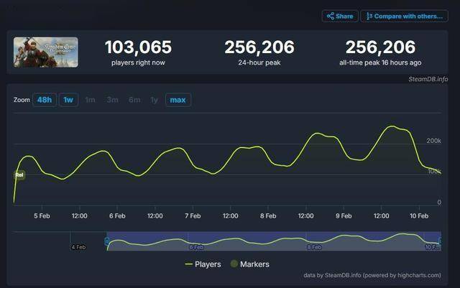Click the green Markers legend dot
This screenshot has height=288, width=460.
234,264
